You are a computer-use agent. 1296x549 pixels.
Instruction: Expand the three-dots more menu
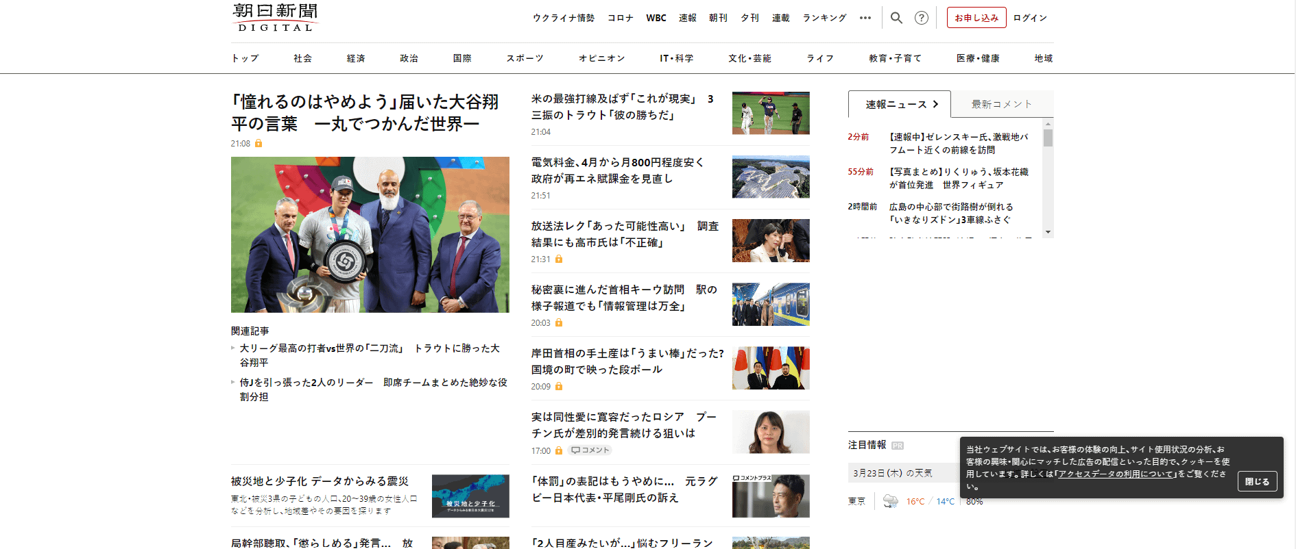point(865,18)
